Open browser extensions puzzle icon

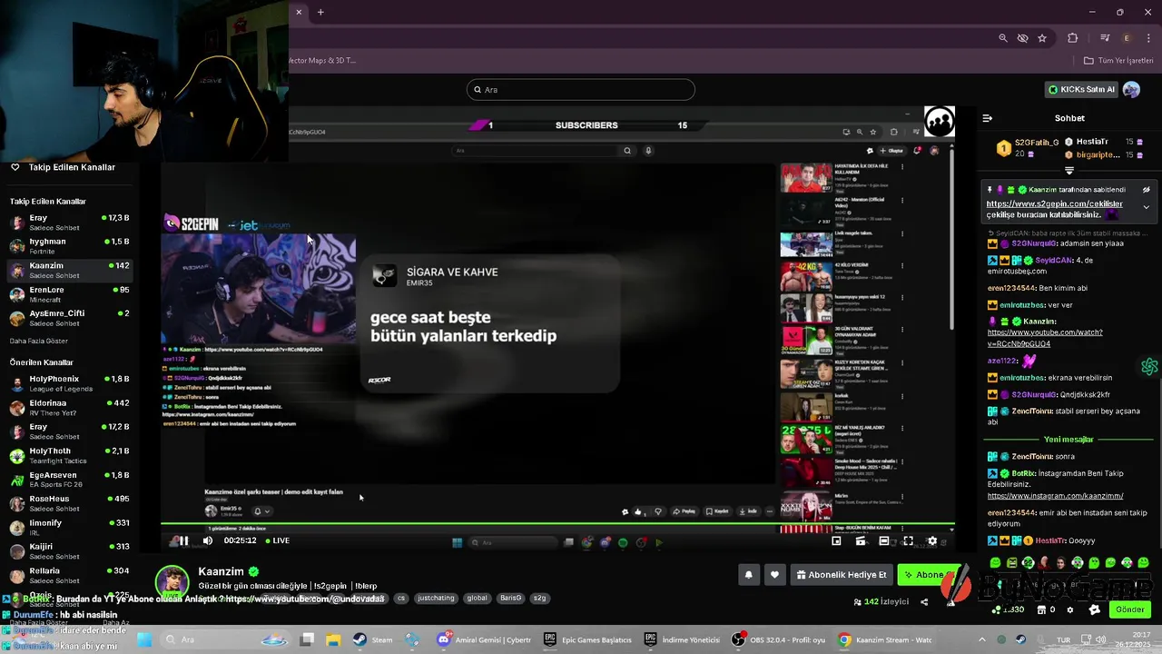1073,38
